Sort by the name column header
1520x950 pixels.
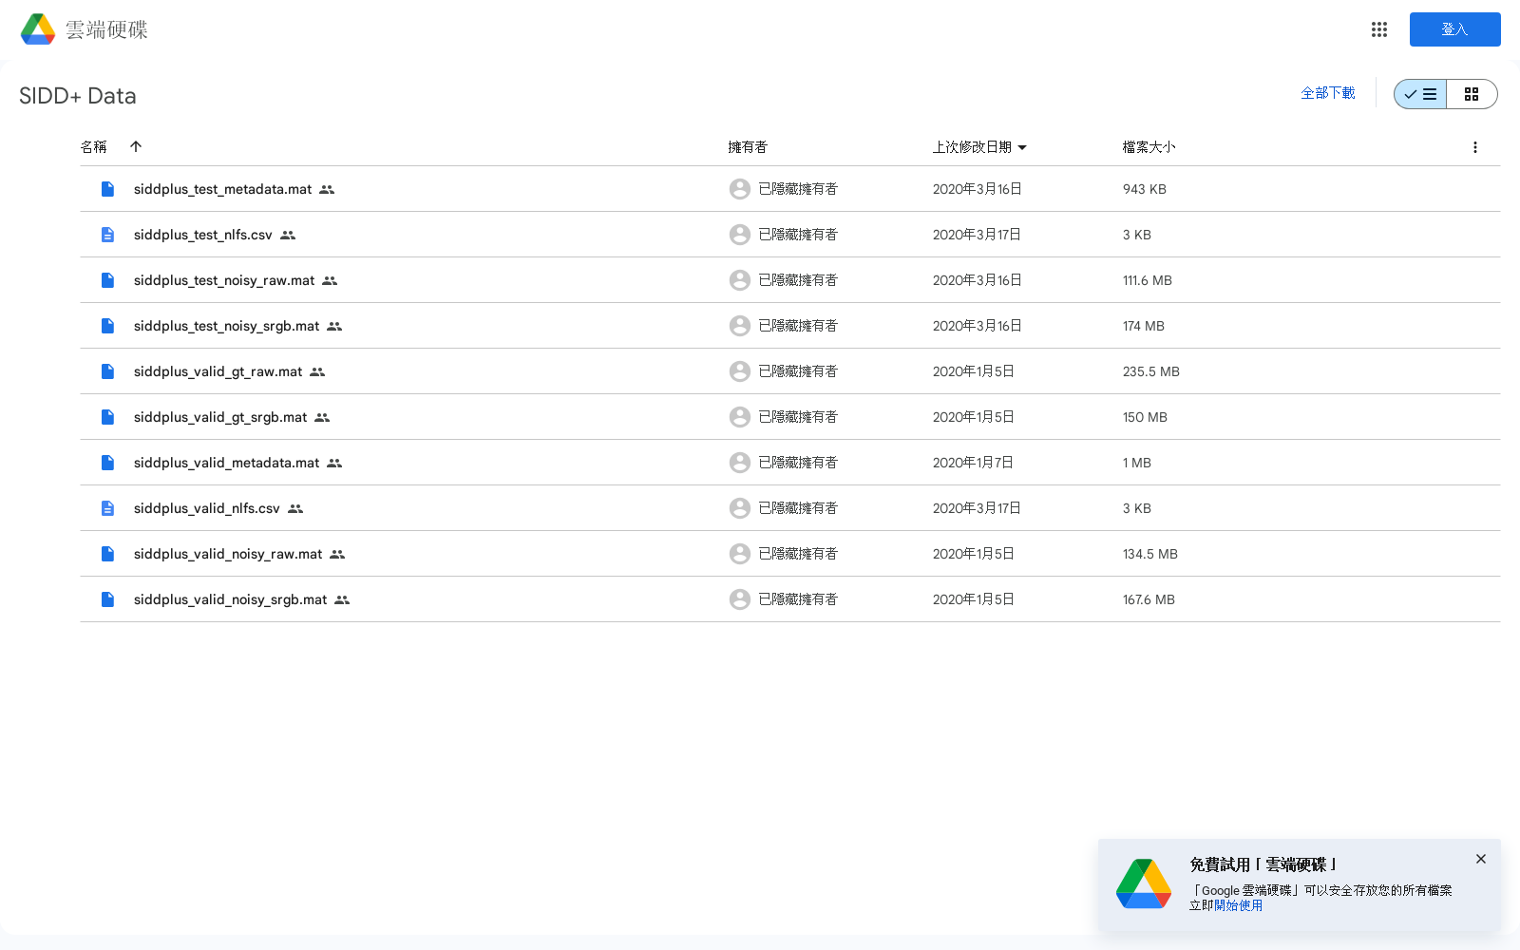click(x=94, y=146)
